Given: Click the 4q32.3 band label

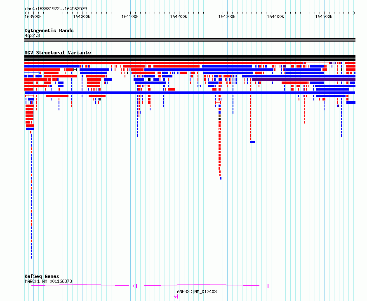Looking at the screenshot, I should pyautogui.click(x=32, y=35).
